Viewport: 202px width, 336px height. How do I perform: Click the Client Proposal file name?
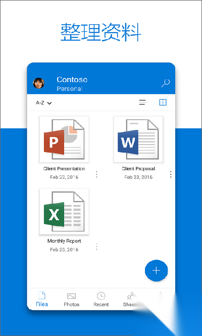point(138,169)
